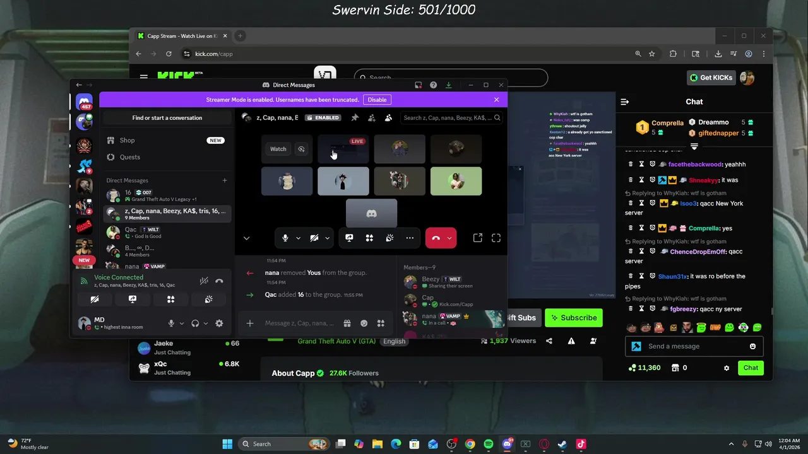Viewport: 808px width, 454px height.
Task: Hang up the call with red button
Action: tap(436, 238)
